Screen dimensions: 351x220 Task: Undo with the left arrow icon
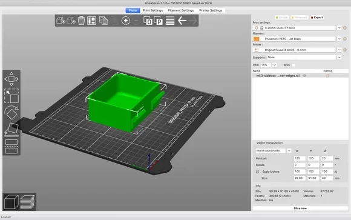[182, 21]
